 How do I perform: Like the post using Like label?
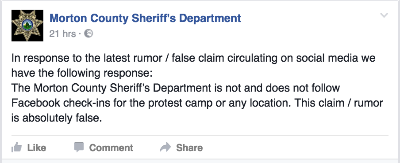[37, 148]
